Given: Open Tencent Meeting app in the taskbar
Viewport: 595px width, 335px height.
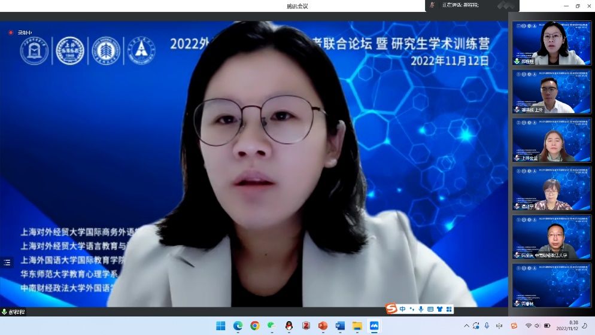Looking at the screenshot, I should pyautogui.click(x=374, y=325).
